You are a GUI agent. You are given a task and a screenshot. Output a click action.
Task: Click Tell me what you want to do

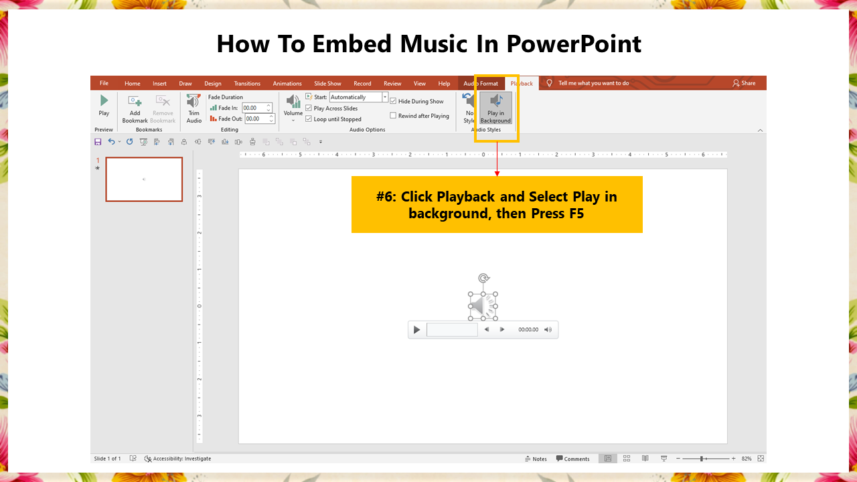tap(588, 84)
